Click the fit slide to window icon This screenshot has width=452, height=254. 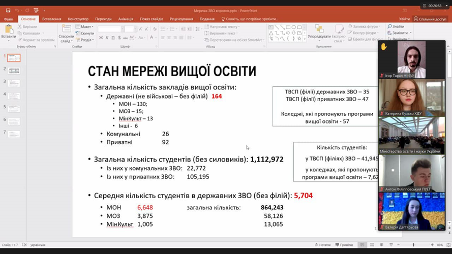coord(448,245)
